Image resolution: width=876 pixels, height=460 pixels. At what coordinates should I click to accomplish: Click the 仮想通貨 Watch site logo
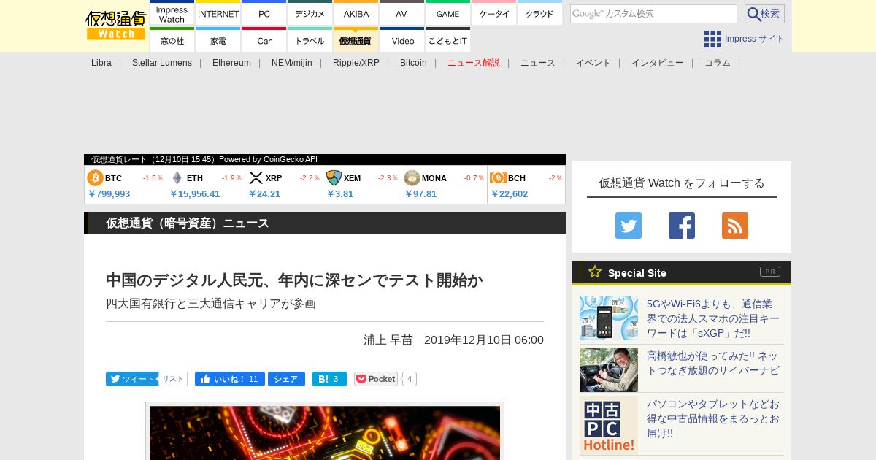point(116,26)
